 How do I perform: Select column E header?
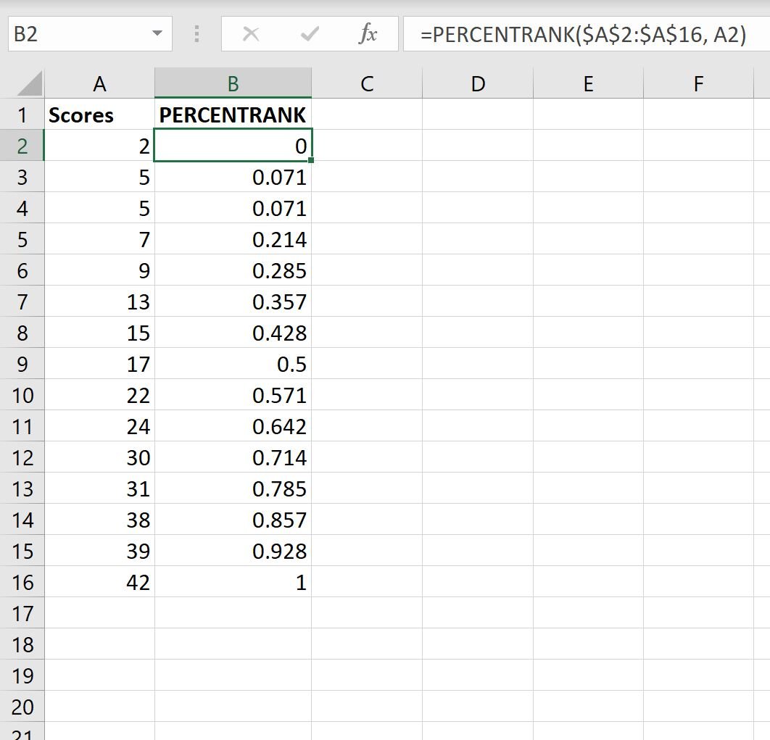(x=588, y=83)
